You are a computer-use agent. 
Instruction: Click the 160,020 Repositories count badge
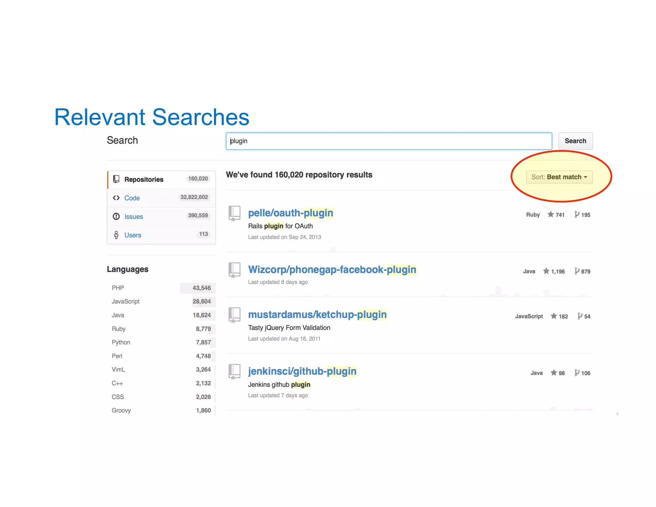tap(198, 179)
